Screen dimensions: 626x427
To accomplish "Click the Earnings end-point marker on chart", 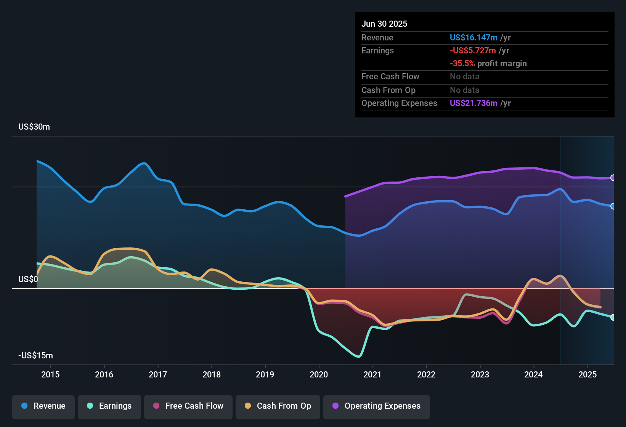I will tap(613, 317).
